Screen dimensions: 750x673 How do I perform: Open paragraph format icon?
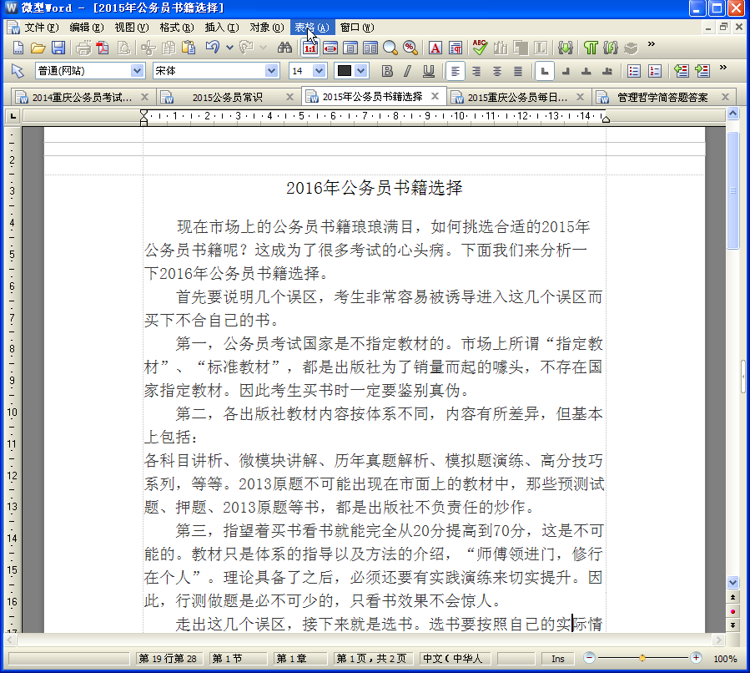456,48
